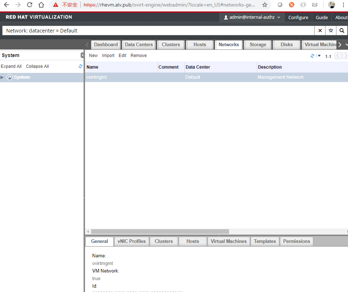Image resolution: width=348 pixels, height=292 pixels.
Task: Open the Permissions sub-tab
Action: (297, 241)
